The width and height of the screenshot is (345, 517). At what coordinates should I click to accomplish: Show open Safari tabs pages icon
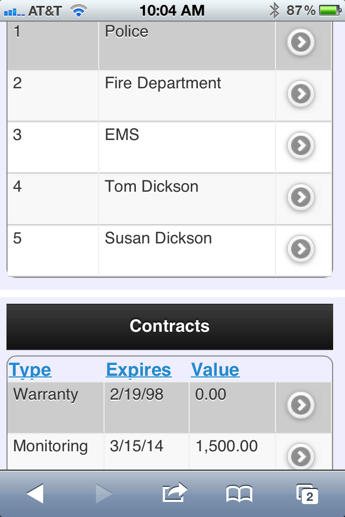[307, 494]
